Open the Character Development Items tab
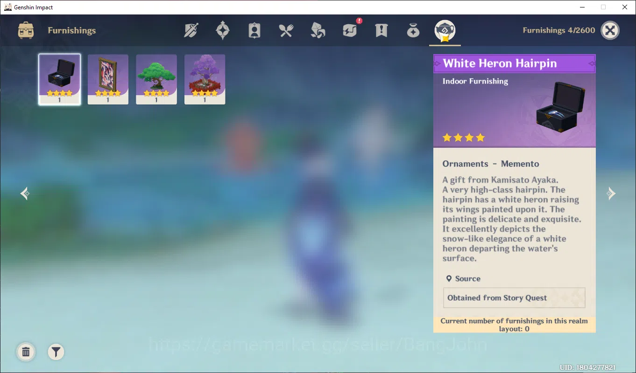The image size is (636, 373). (254, 31)
